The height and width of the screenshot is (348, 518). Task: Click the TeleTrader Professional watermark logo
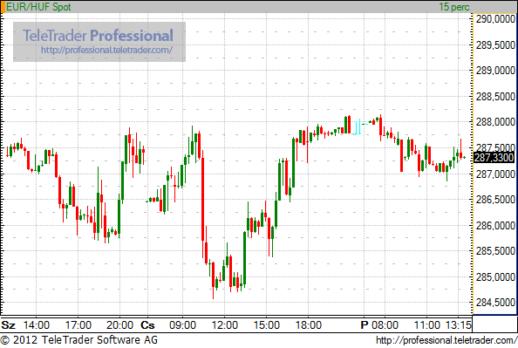click(x=98, y=36)
